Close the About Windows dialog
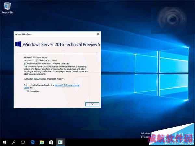 (98, 34)
